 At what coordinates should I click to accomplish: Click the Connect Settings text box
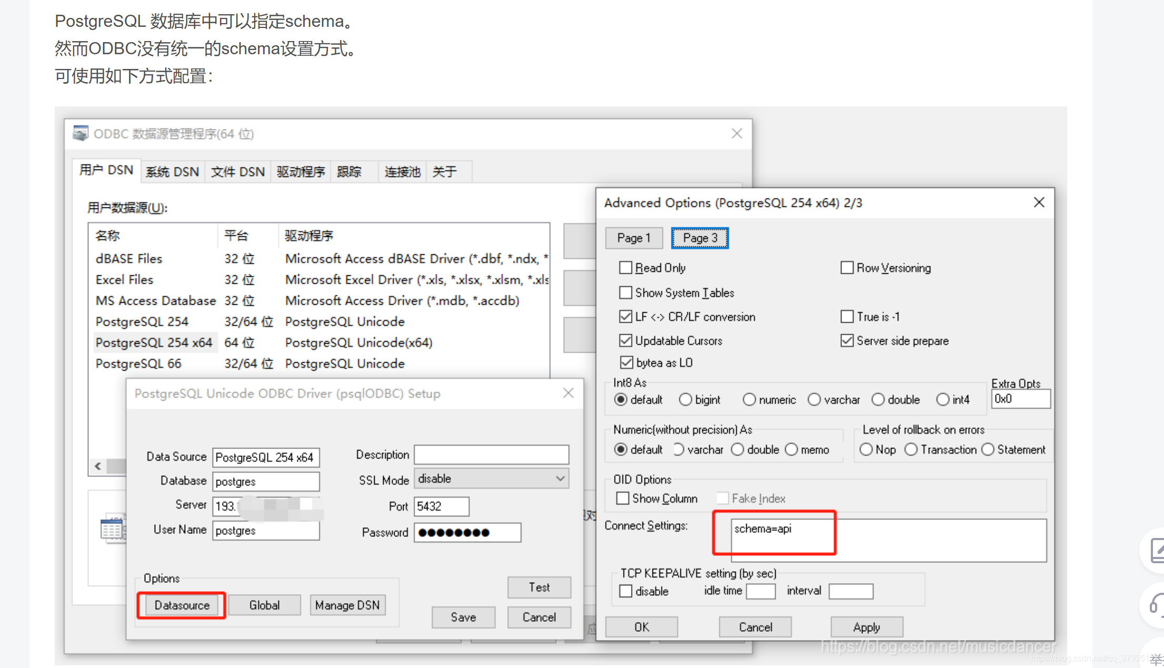click(888, 541)
